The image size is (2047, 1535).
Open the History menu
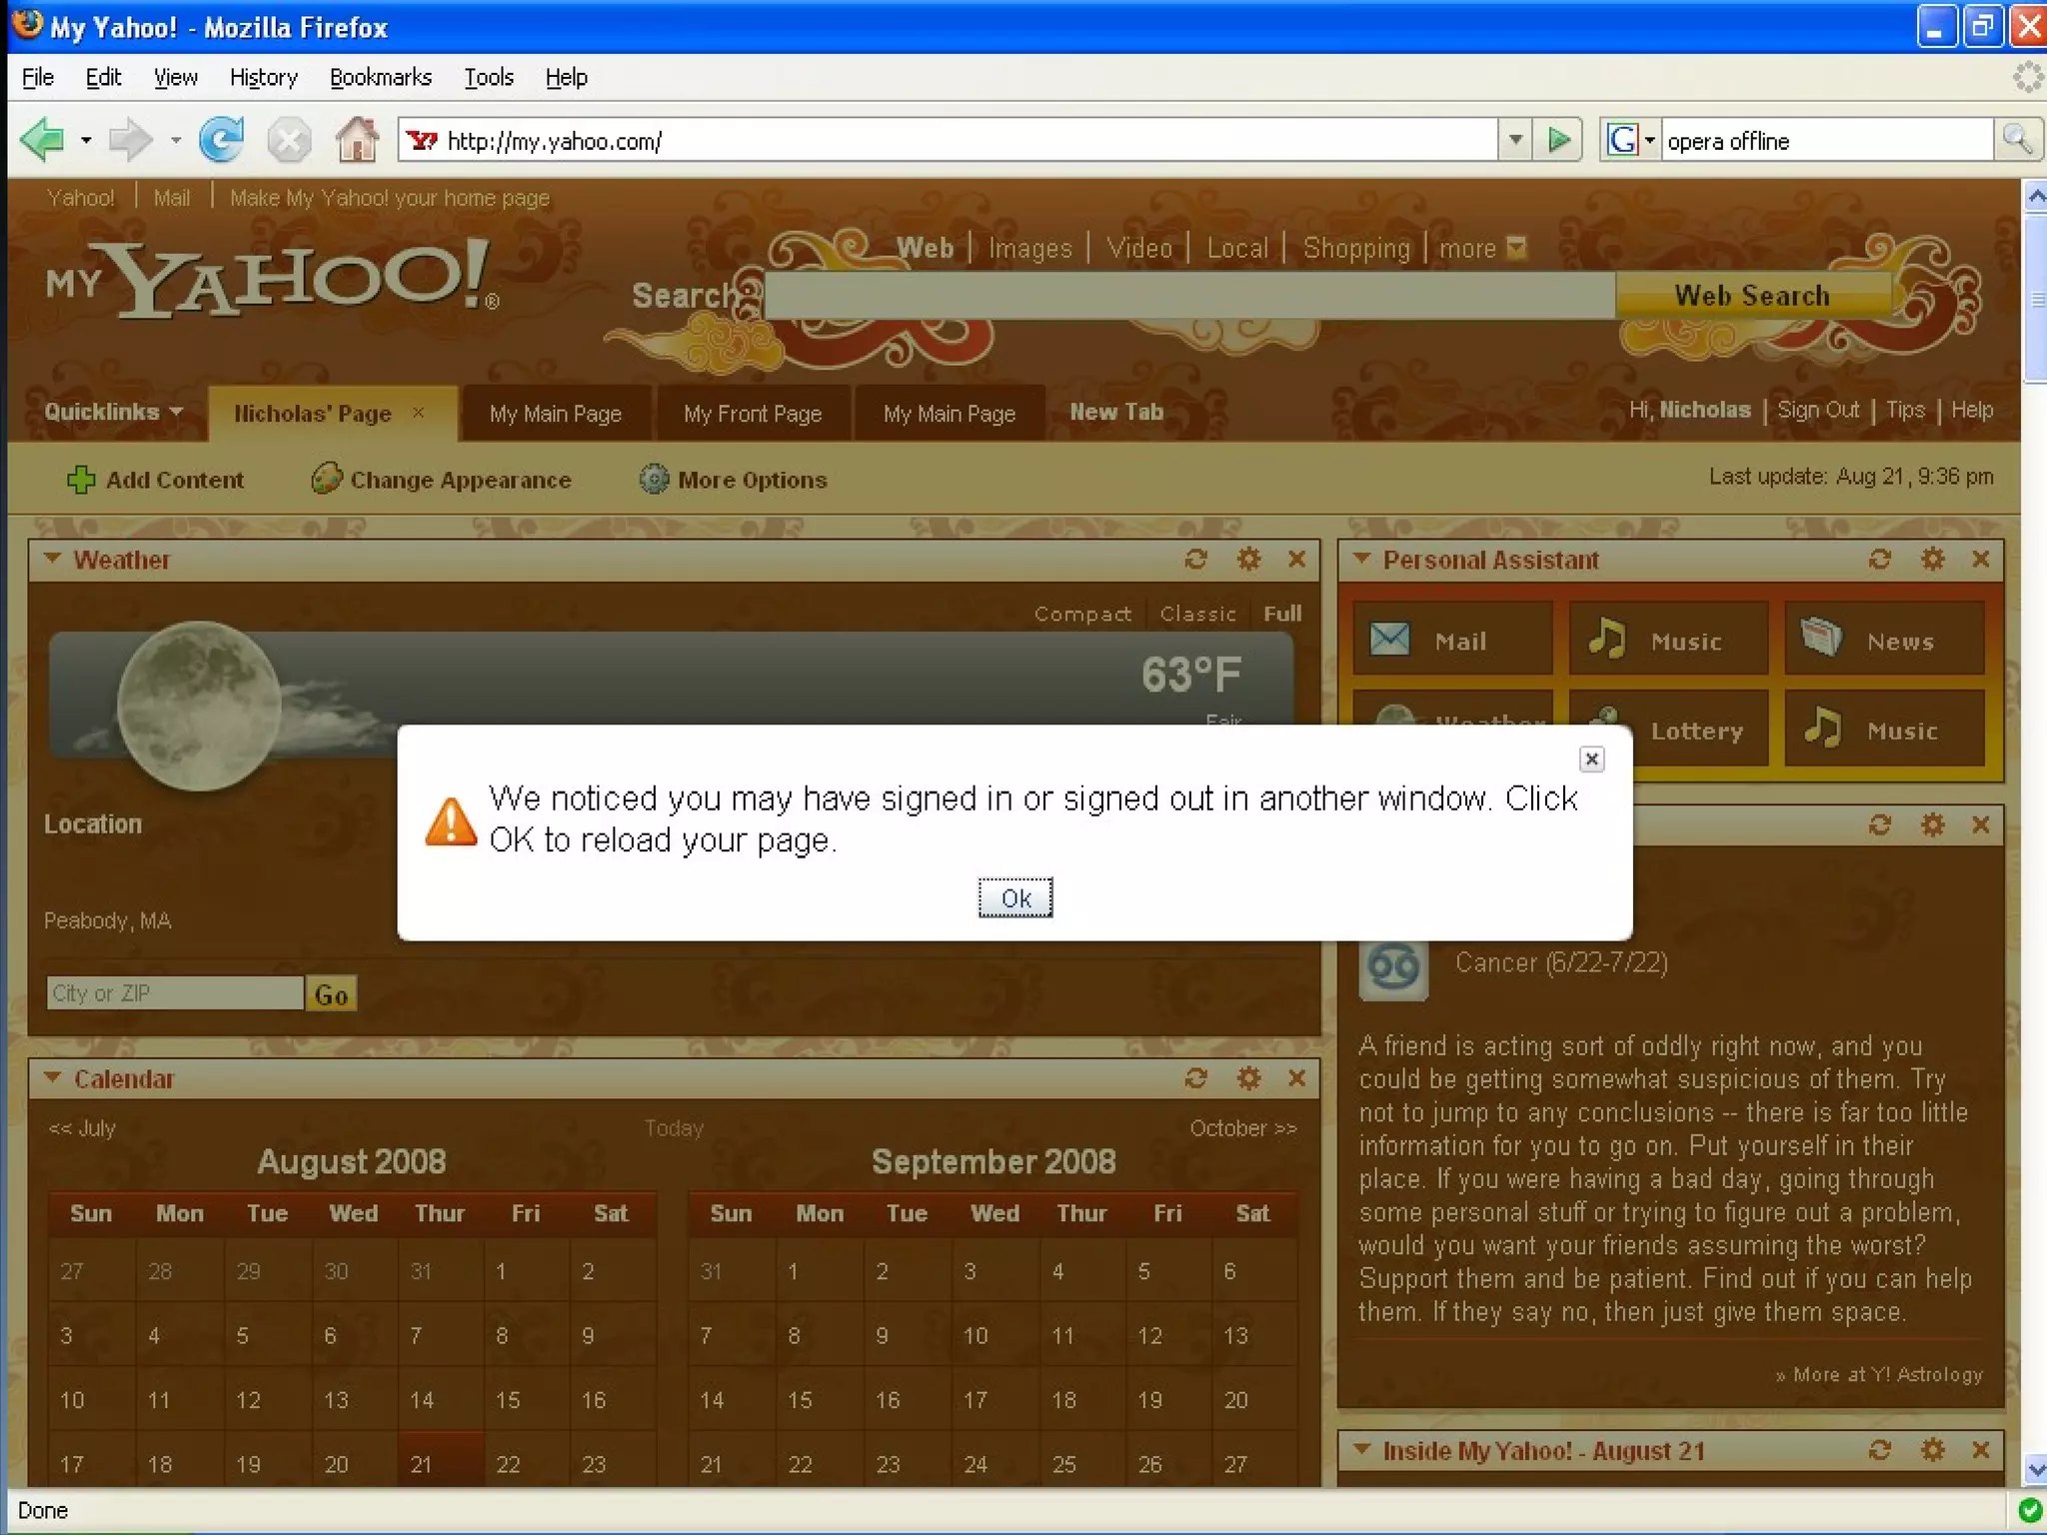pos(264,77)
